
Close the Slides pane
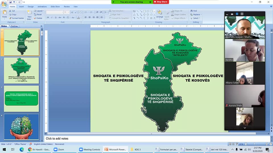(42, 26)
